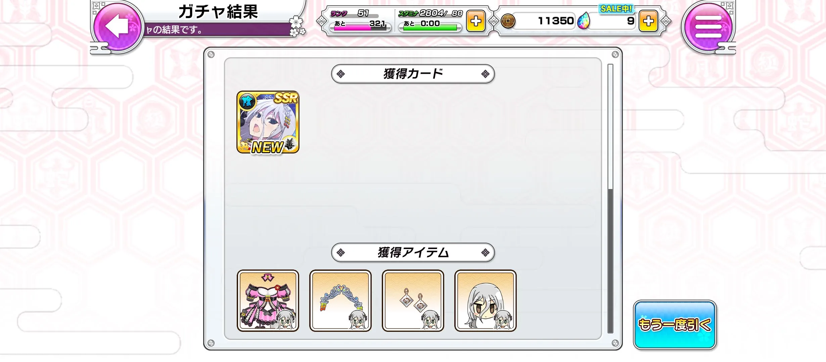Buy gems with the SALE plus button

pos(648,21)
